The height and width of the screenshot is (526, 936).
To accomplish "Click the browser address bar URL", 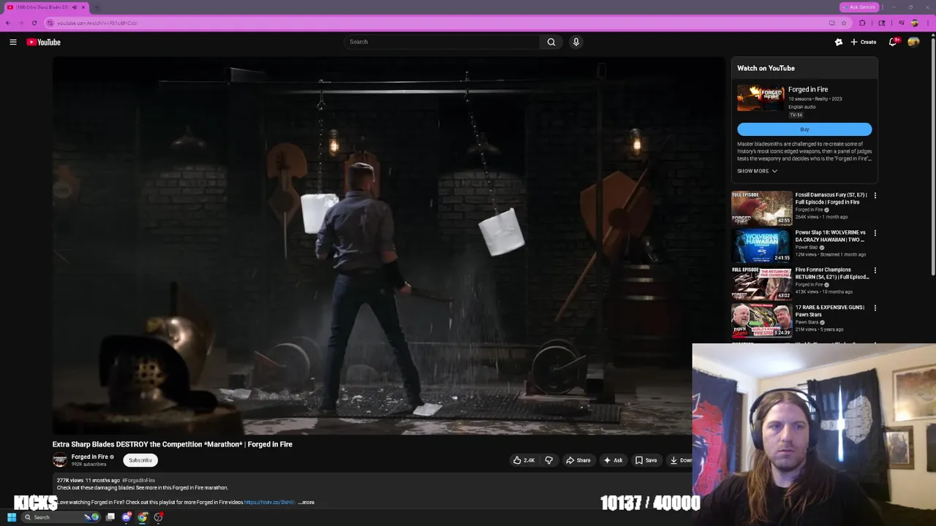I will pos(97,23).
